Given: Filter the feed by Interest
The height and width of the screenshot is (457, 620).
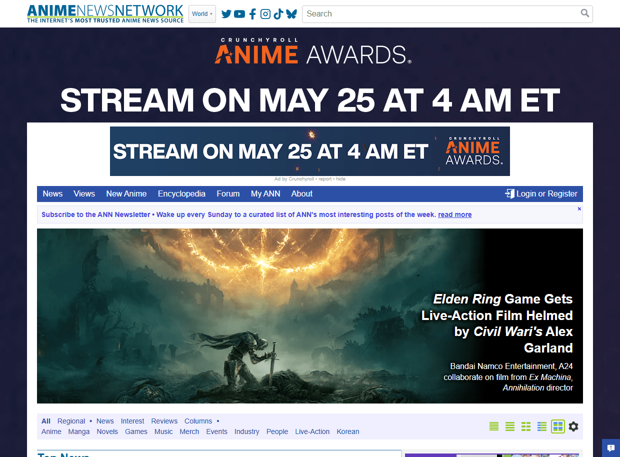Looking at the screenshot, I should [132, 421].
